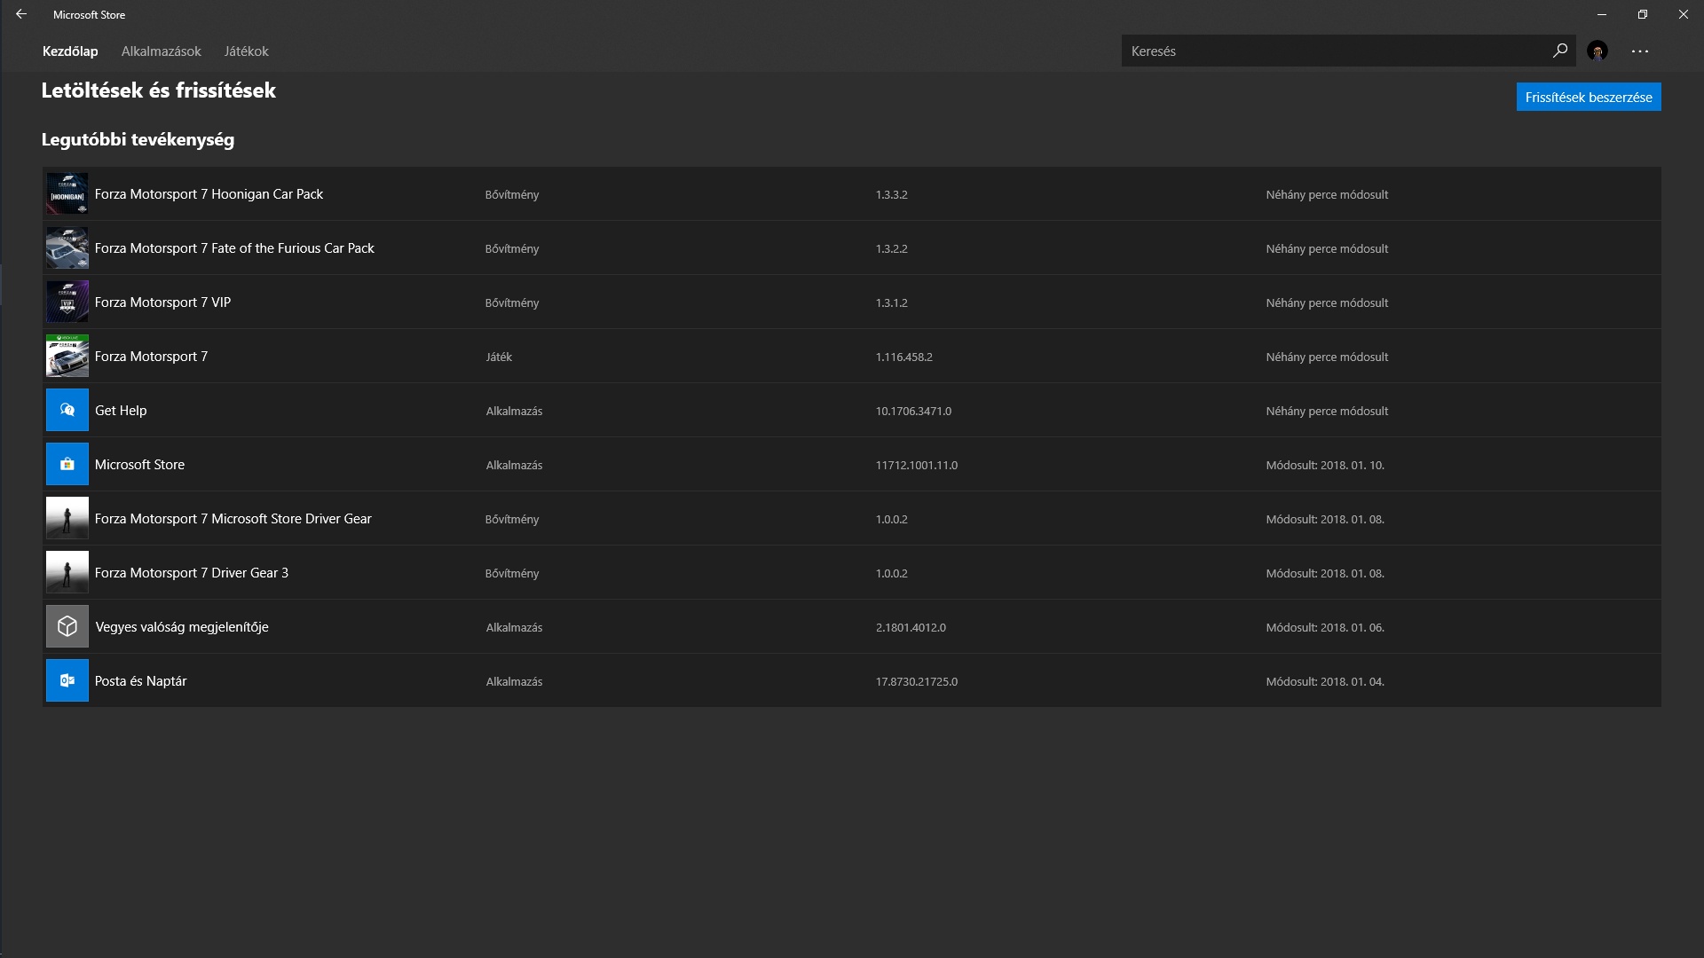Screen dimensions: 1704x958
Task: Click the Hoonigan Car Pack thumbnail icon
Action: coord(67,193)
